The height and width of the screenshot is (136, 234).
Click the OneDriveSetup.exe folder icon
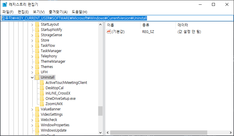[x=42, y=99]
